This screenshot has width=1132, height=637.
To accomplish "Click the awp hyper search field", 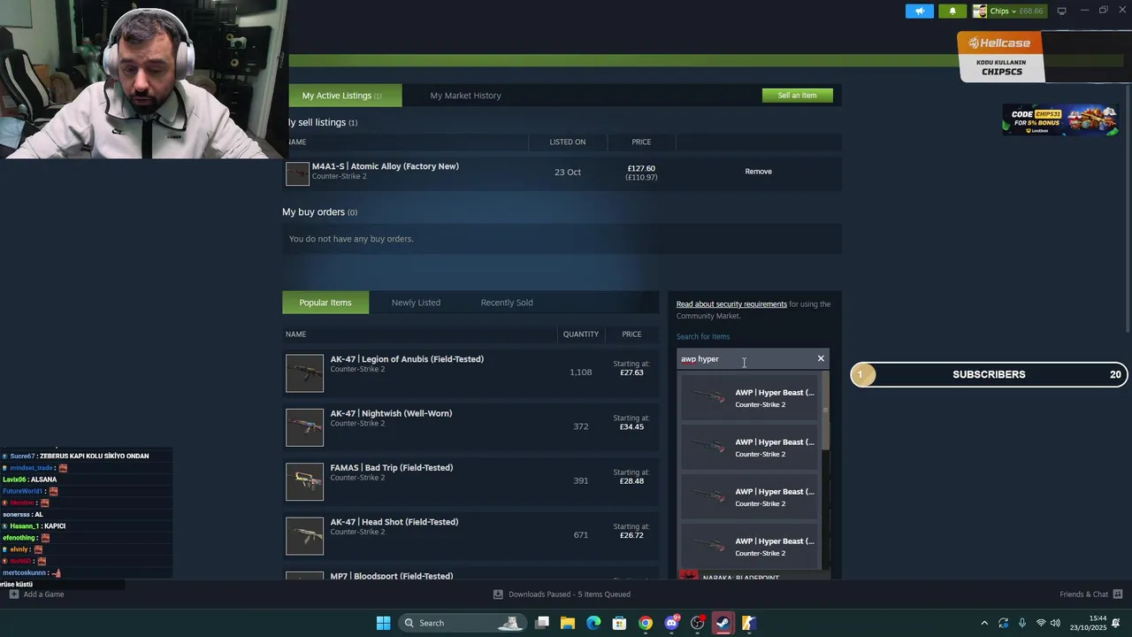I will [745, 359].
